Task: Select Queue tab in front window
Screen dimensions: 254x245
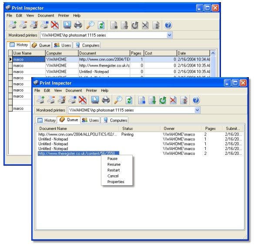Action: [69, 119]
